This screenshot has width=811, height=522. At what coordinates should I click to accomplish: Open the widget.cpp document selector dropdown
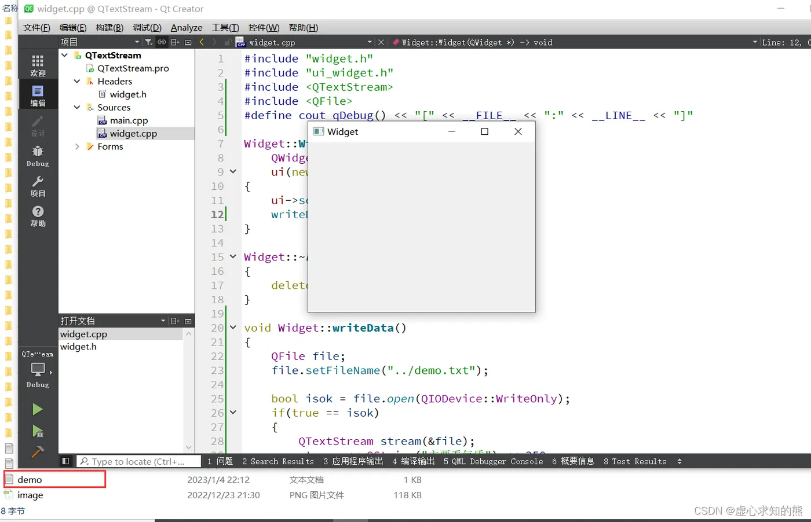(x=370, y=42)
